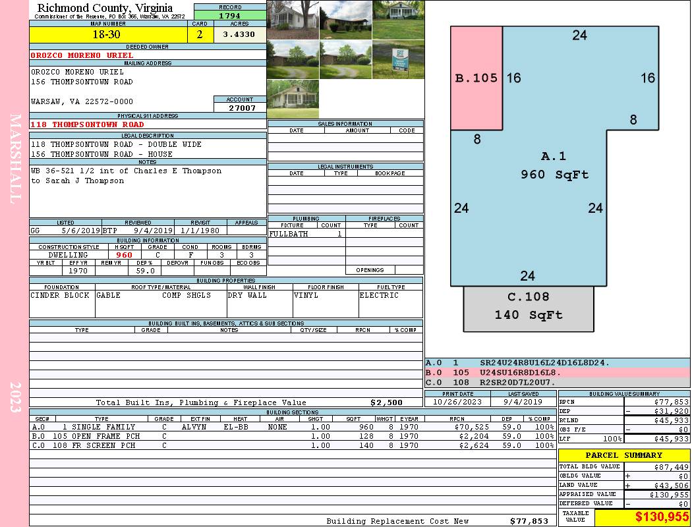Click the account number 27007 box

[x=240, y=107]
